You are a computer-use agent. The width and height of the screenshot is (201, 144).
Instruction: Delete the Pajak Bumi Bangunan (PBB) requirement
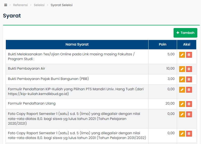tap(189, 79)
